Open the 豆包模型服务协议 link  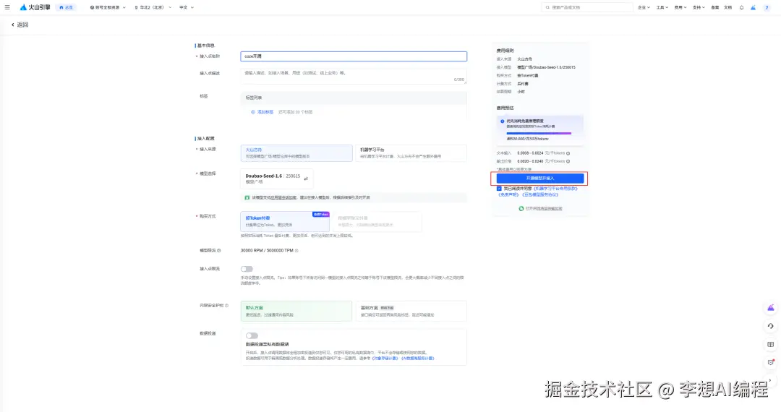pyautogui.click(x=540, y=194)
